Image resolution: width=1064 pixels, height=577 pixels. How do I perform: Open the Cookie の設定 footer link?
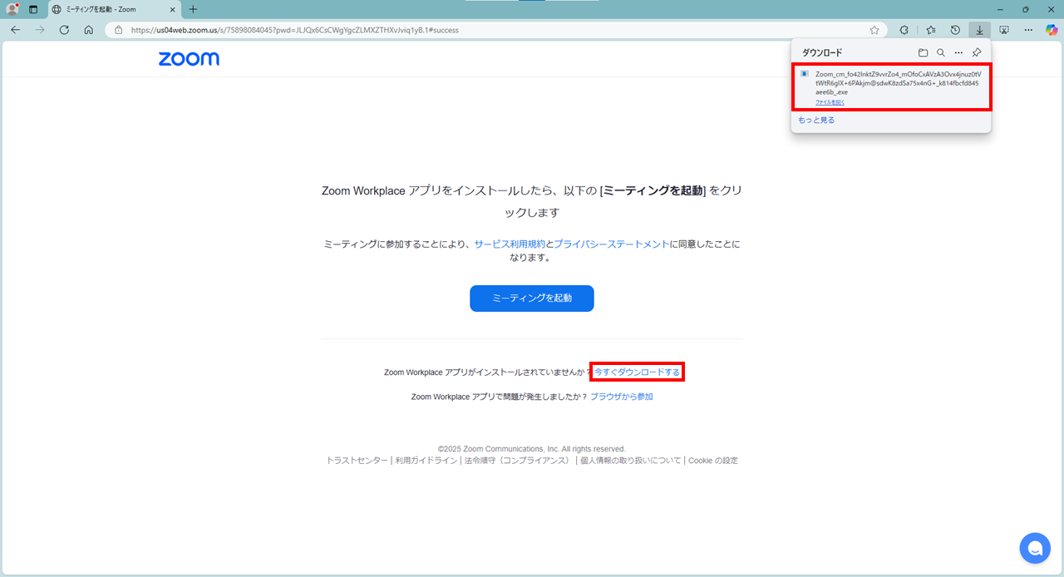pos(713,461)
